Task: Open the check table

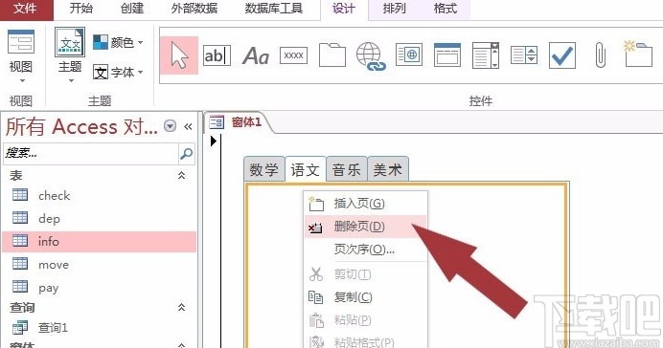Action: (x=99, y=195)
